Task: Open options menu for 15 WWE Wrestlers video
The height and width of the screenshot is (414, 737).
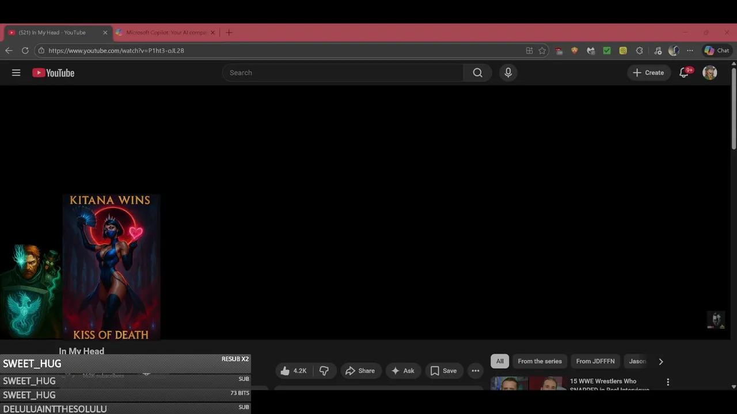Action: [x=668, y=382]
